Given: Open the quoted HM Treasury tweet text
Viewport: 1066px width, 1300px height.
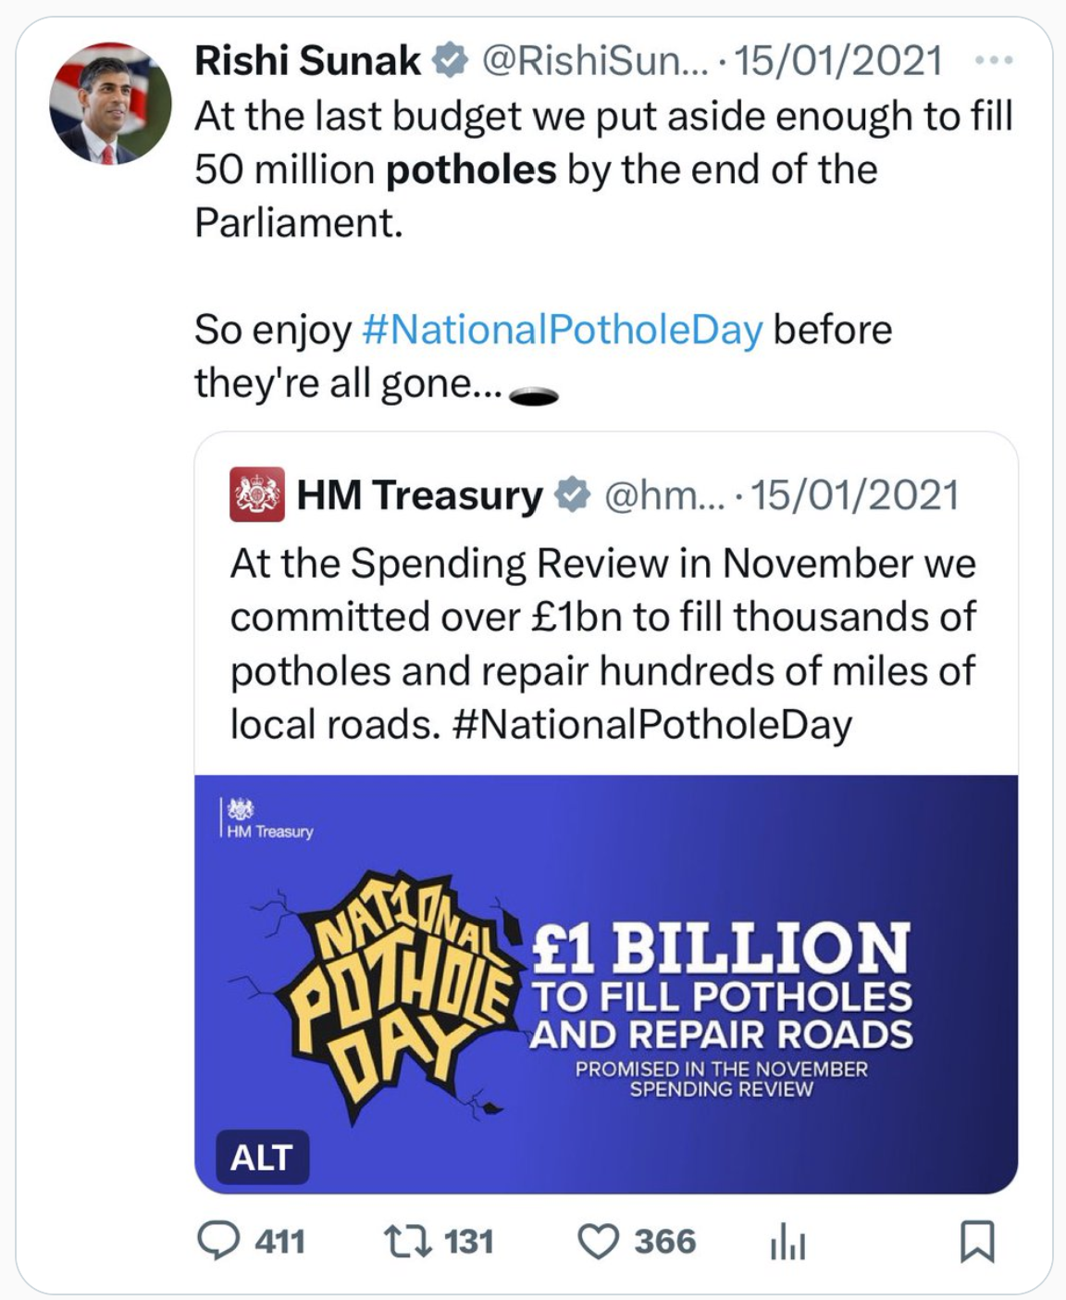Looking at the screenshot, I should [x=602, y=644].
